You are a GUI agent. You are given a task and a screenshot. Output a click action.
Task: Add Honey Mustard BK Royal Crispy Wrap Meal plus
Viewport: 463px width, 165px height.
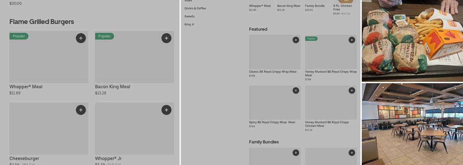(x=352, y=40)
